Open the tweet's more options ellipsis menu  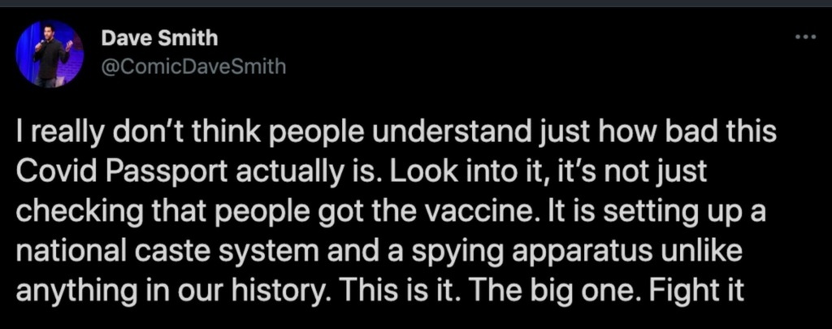pos(804,37)
